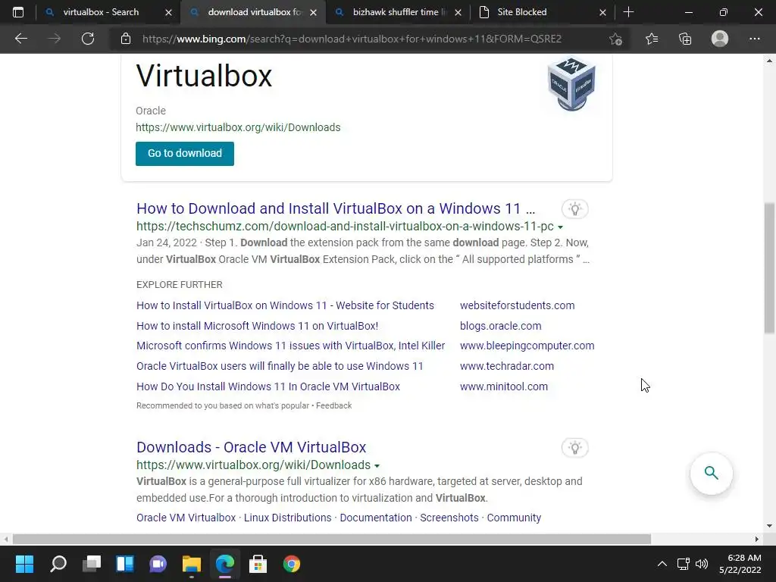
Task: Open Oracle VirtualBox users will finally link
Action: click(280, 366)
